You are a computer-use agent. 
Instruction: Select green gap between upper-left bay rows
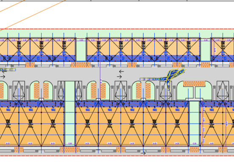click(81, 49)
